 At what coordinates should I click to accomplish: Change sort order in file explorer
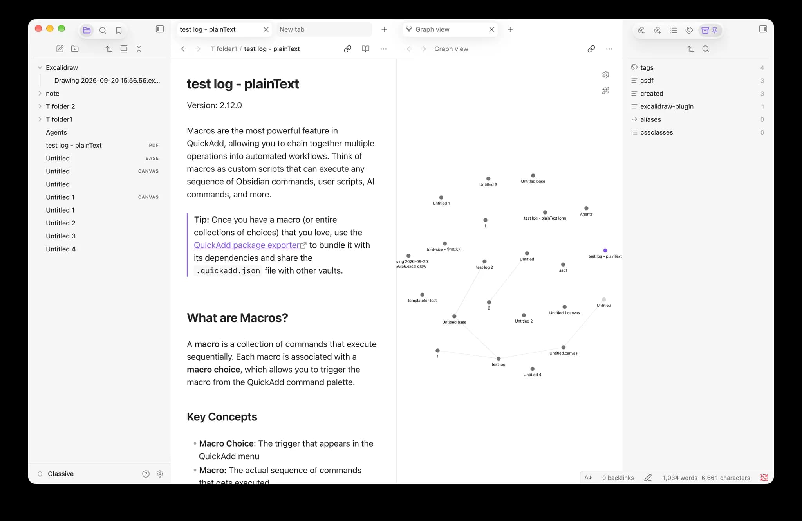109,49
